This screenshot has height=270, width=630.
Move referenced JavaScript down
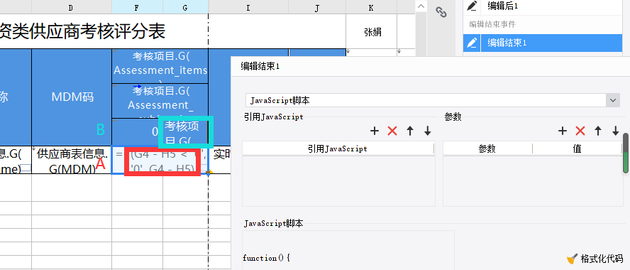click(428, 131)
